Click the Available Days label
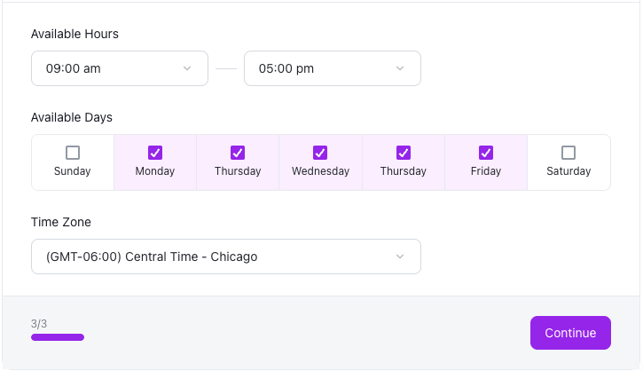 pos(72,117)
